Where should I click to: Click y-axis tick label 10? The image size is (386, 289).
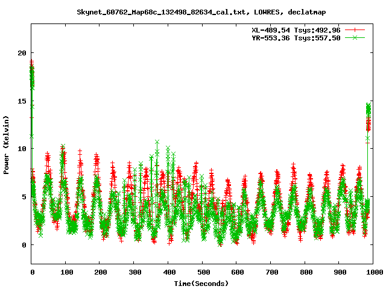[22, 149]
